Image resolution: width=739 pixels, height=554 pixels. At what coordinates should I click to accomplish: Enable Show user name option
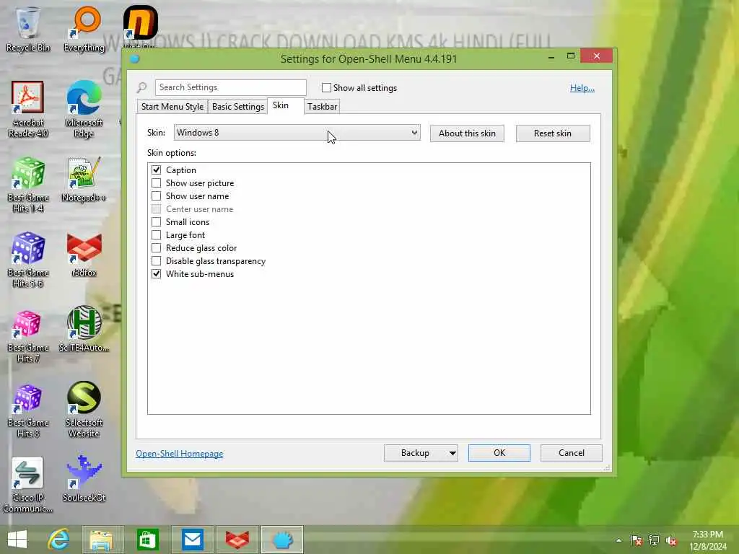[x=156, y=196]
